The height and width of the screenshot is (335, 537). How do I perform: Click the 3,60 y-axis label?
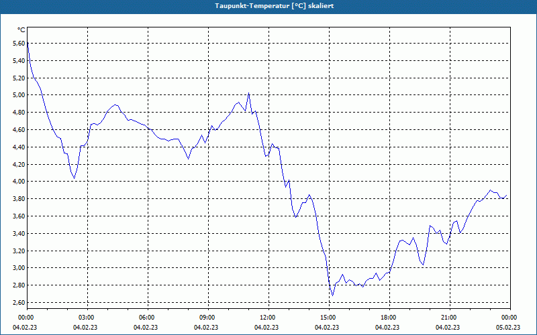click(19, 216)
